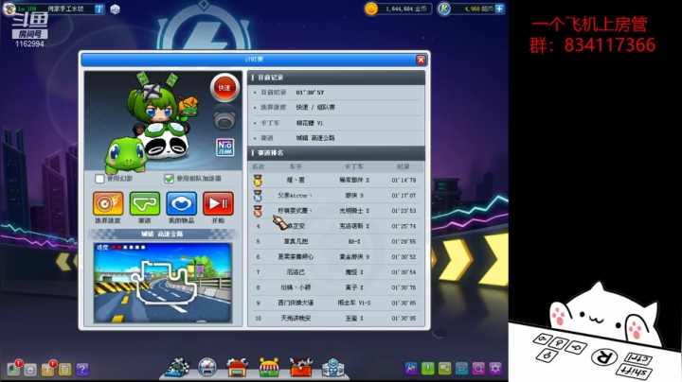Click the 车手 column header

pos(296,166)
